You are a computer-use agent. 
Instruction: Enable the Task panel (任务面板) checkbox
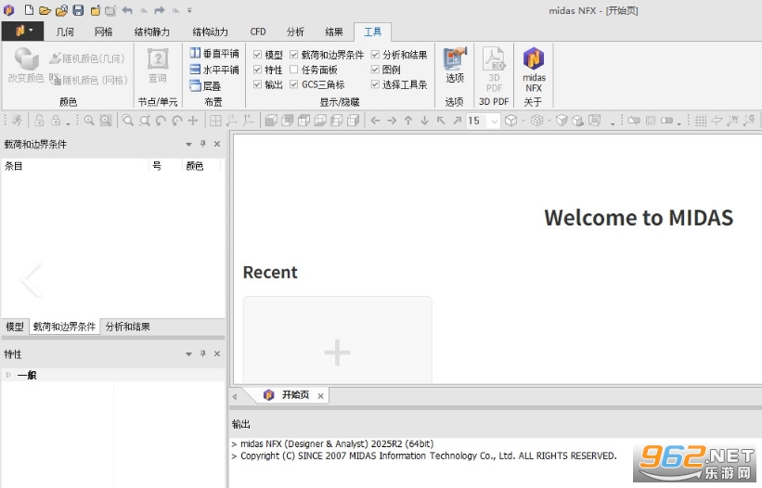click(293, 70)
